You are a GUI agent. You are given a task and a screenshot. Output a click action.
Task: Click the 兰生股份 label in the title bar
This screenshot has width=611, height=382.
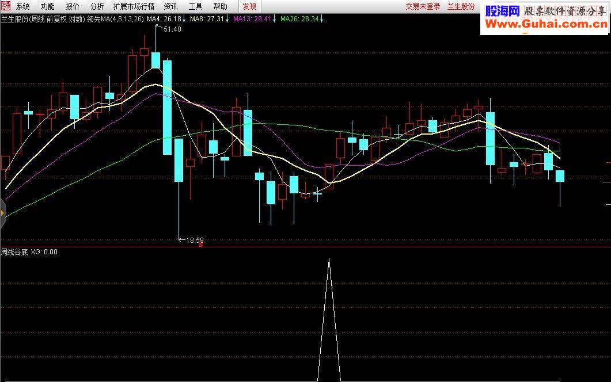tap(461, 7)
